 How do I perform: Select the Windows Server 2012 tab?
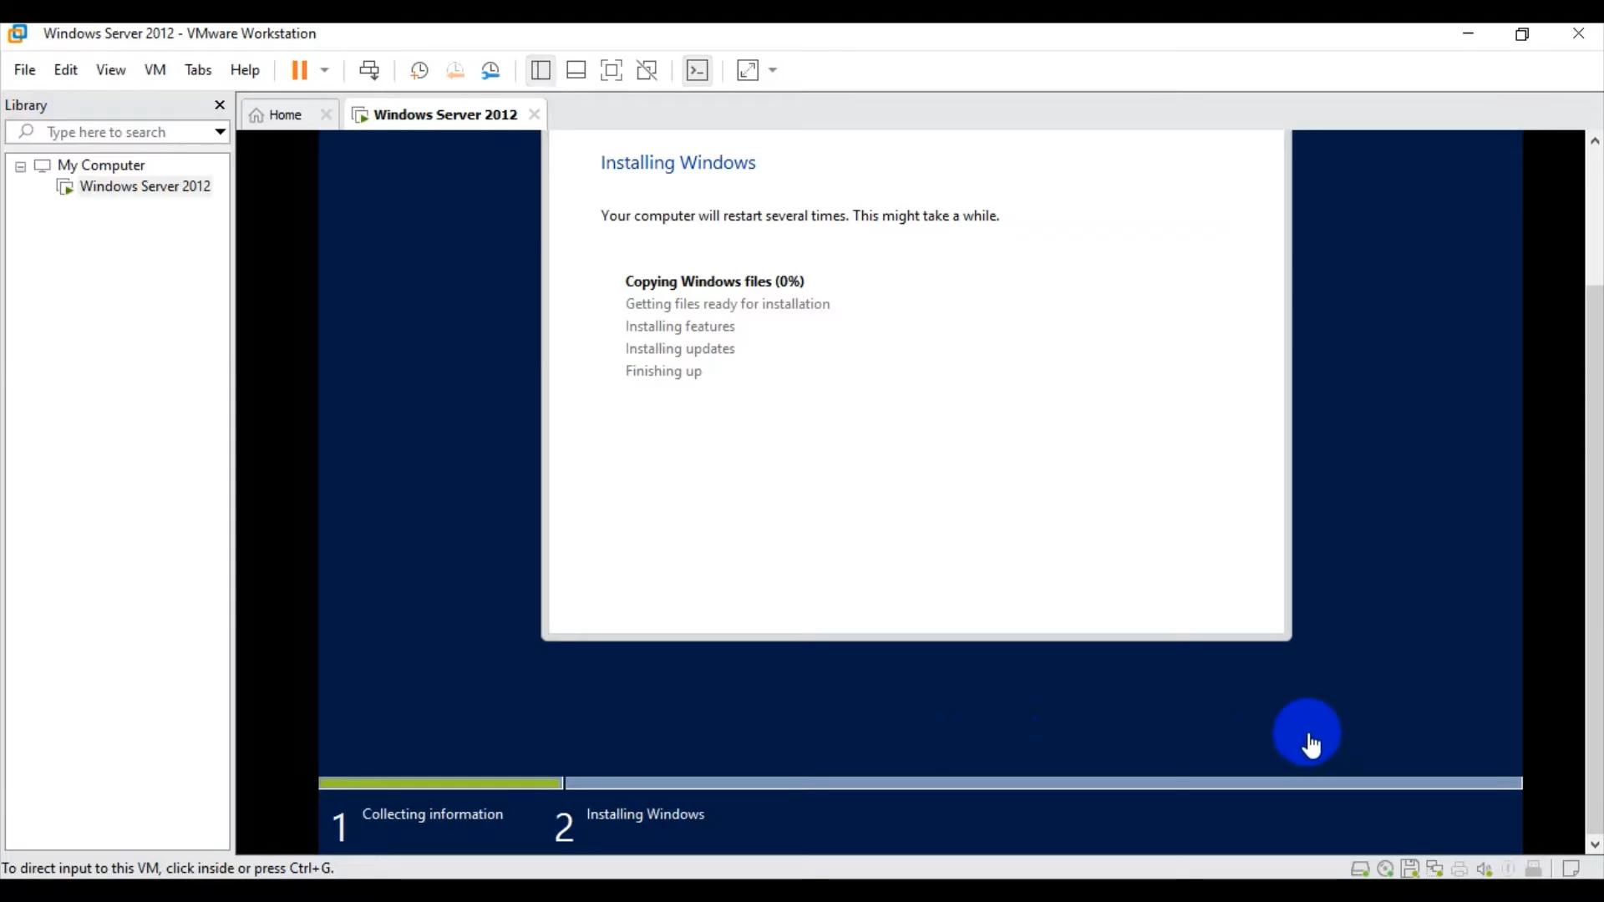click(445, 115)
